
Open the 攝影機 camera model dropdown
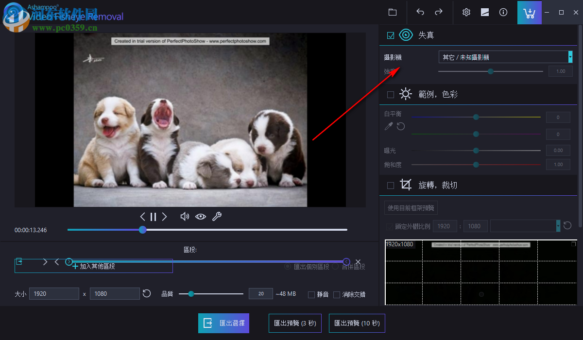pos(569,57)
